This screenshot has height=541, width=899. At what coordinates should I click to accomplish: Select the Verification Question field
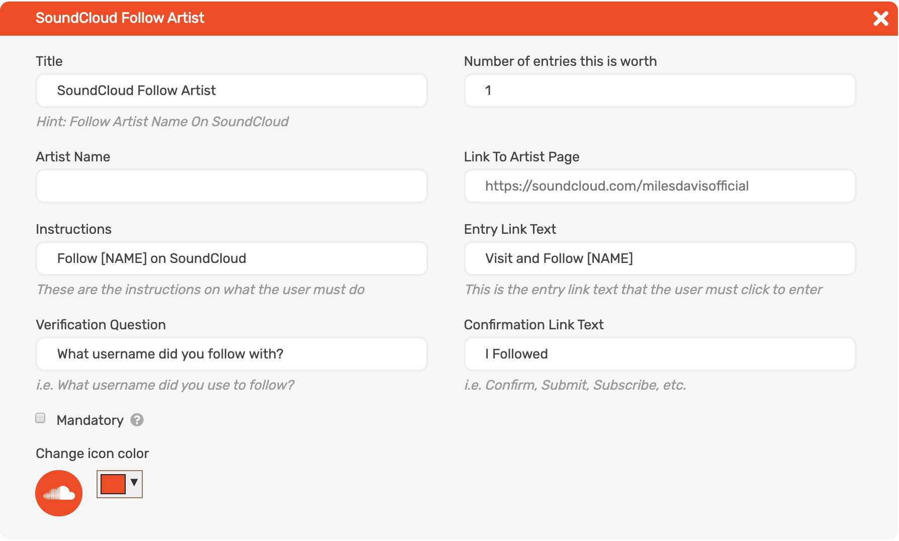click(x=231, y=354)
